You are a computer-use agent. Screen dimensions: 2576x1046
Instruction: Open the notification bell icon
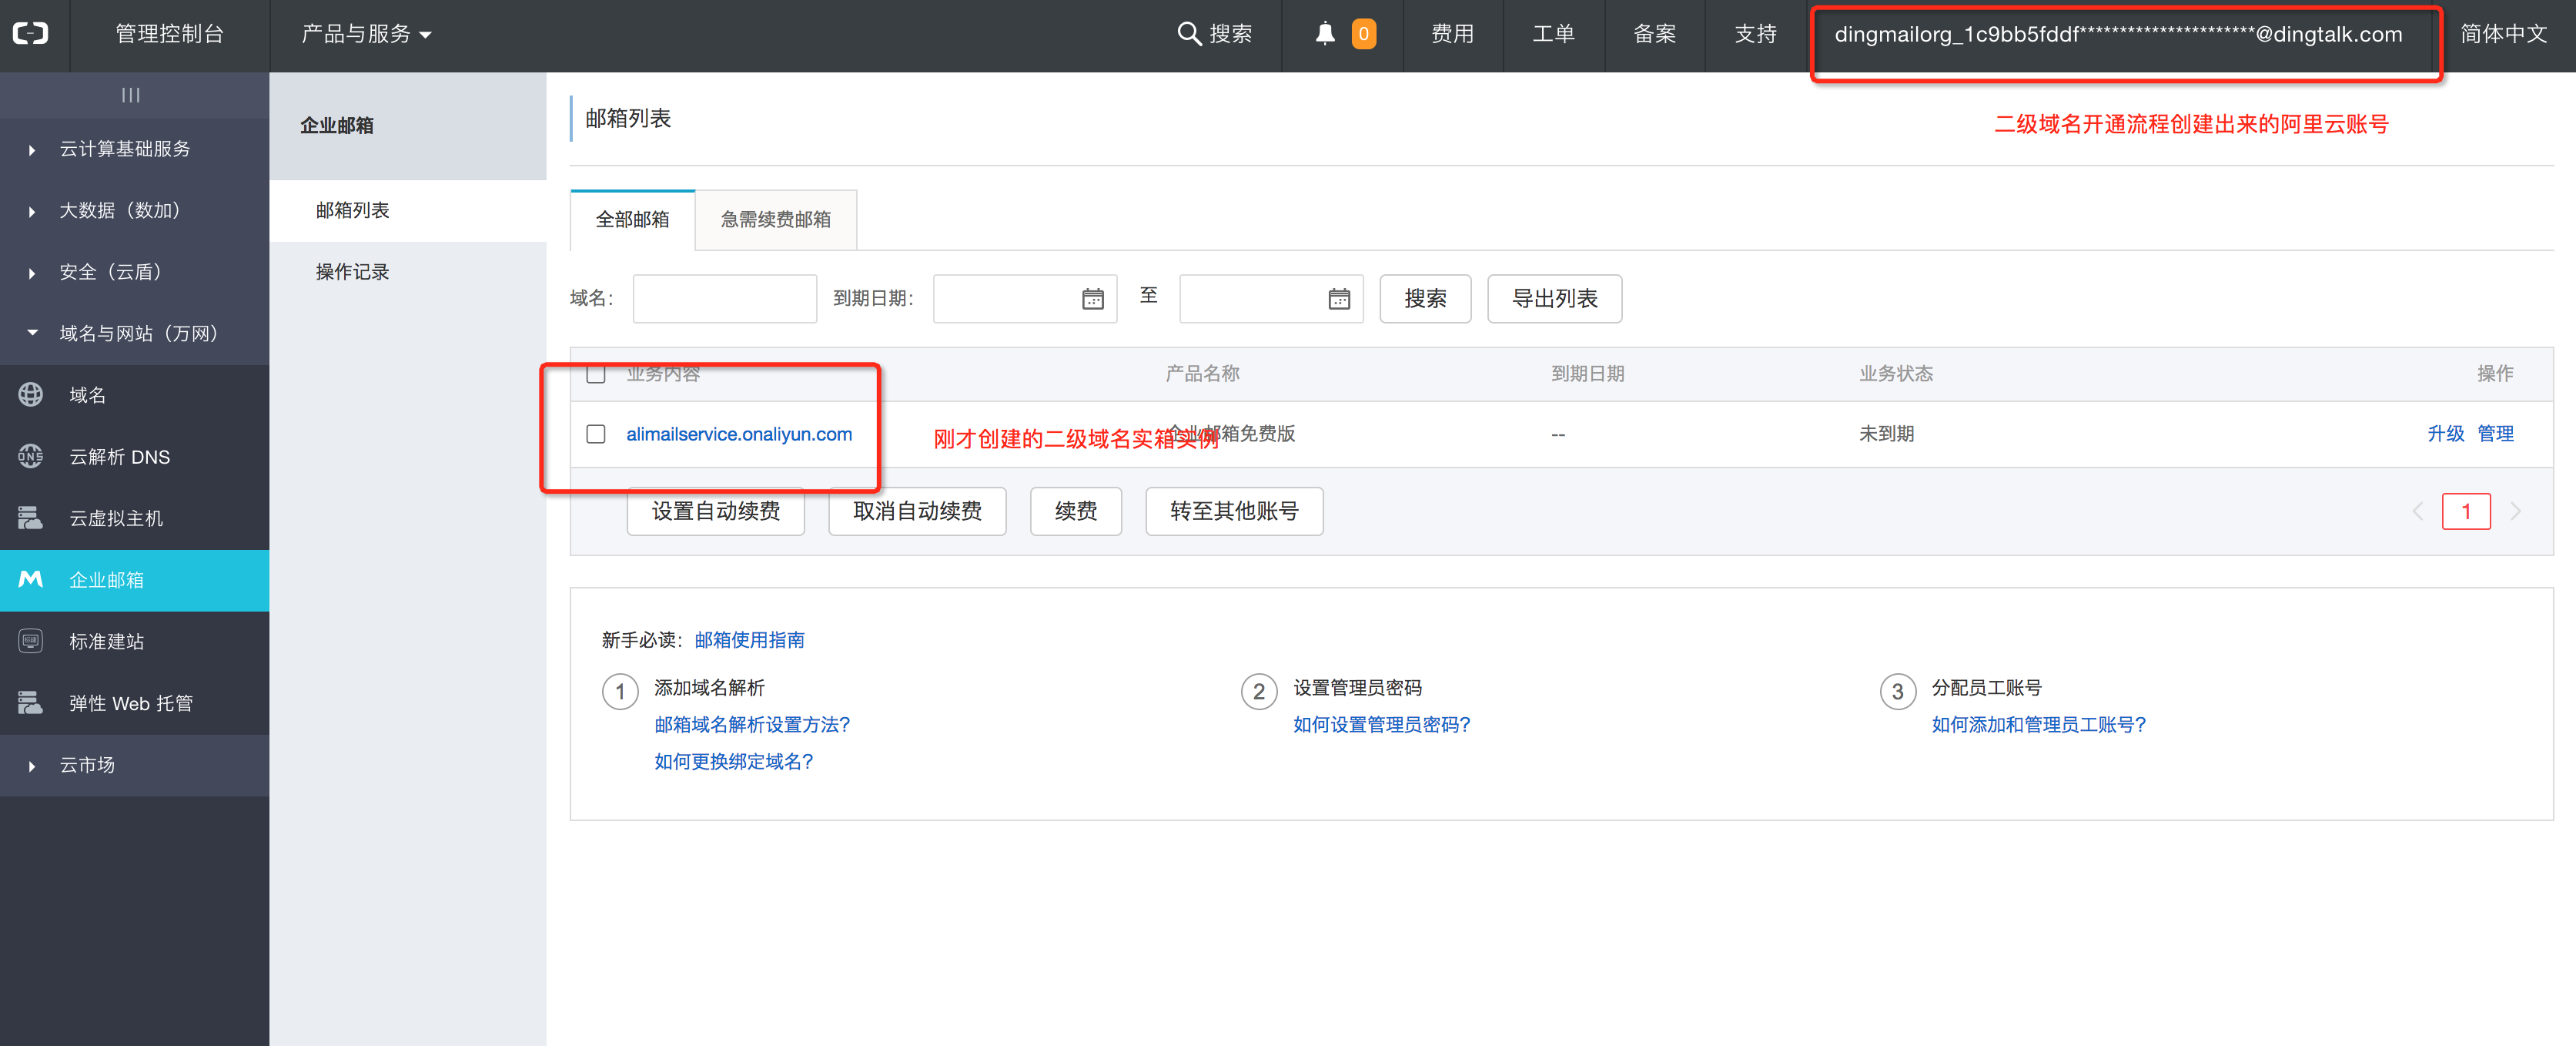1324,34
